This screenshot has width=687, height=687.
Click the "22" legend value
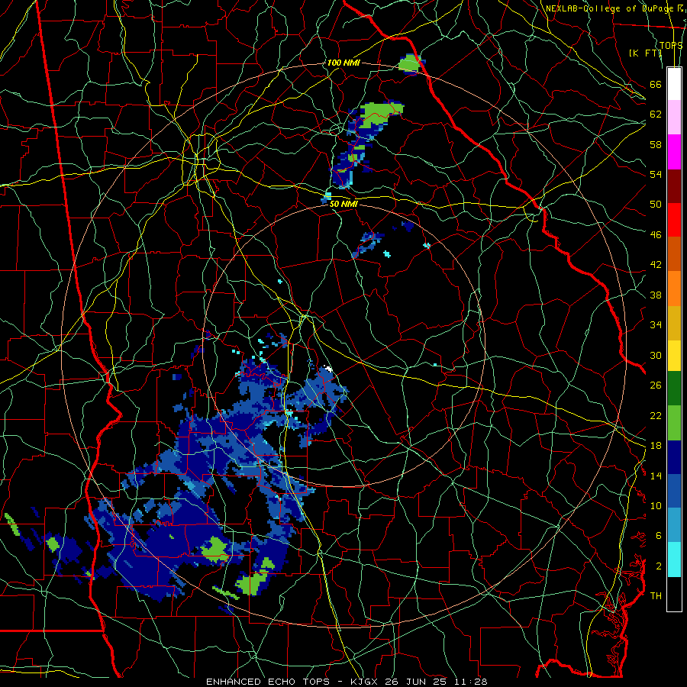point(656,416)
